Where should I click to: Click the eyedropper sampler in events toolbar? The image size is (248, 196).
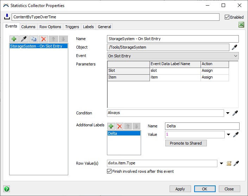24,39
